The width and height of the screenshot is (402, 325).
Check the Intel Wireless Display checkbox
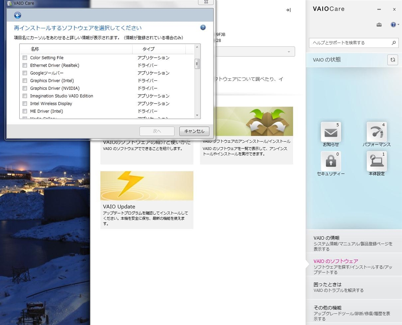click(x=25, y=104)
